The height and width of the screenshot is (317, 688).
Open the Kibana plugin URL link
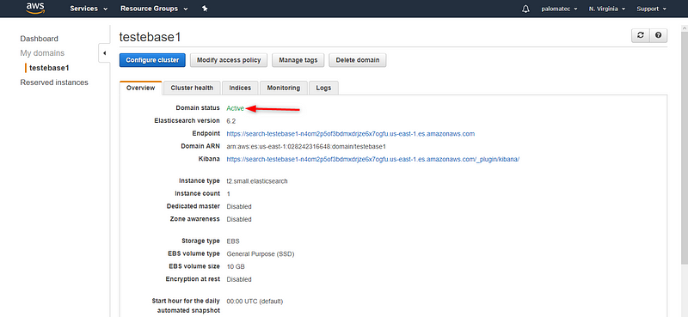tap(373, 159)
